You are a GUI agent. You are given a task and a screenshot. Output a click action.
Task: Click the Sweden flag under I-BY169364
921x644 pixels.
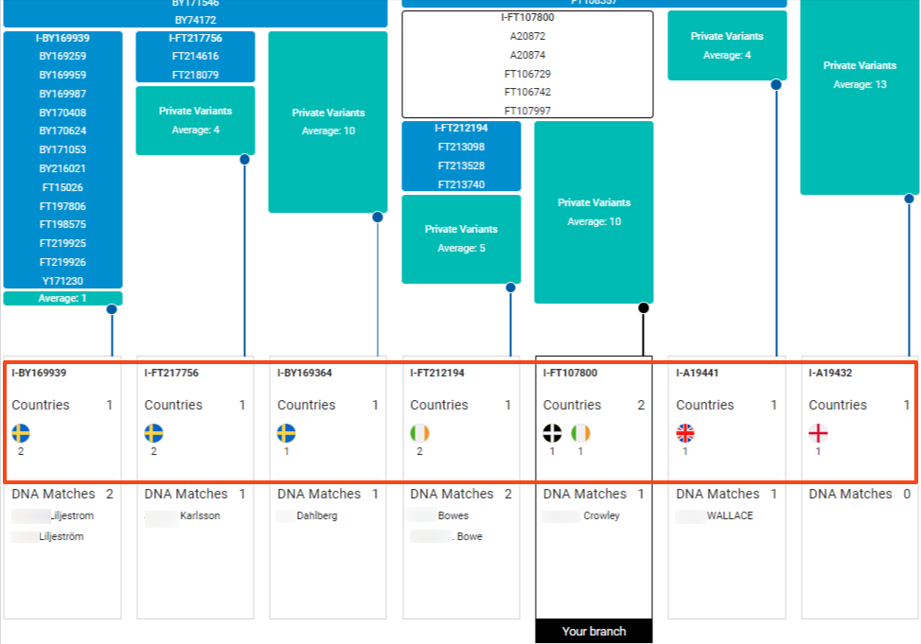pyautogui.click(x=286, y=433)
